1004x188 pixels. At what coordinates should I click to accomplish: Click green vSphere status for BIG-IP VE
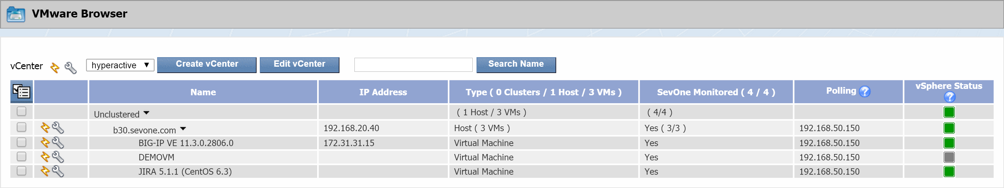949,143
